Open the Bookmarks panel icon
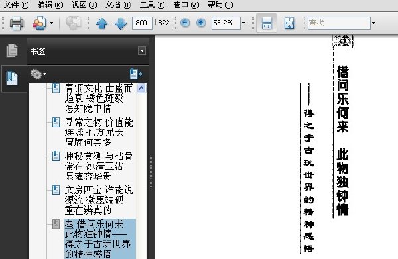 [12, 78]
